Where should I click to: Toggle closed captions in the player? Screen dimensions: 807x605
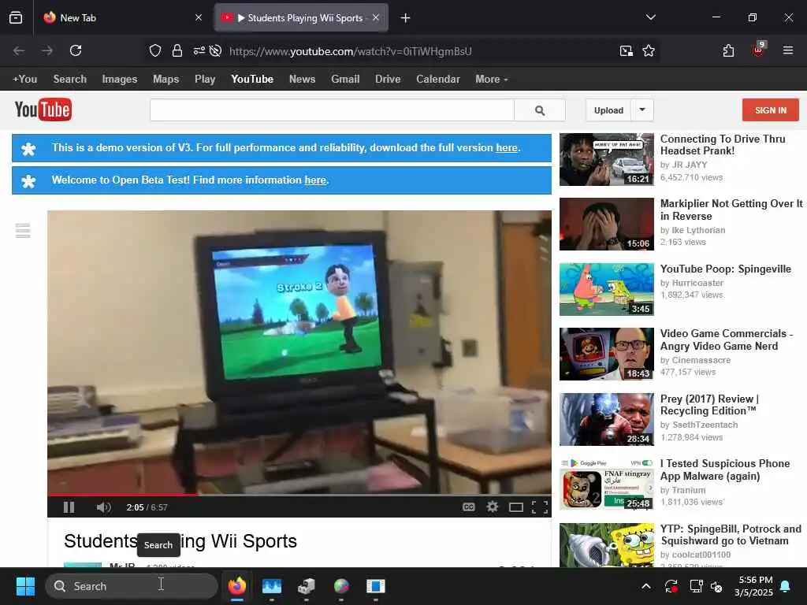click(468, 507)
